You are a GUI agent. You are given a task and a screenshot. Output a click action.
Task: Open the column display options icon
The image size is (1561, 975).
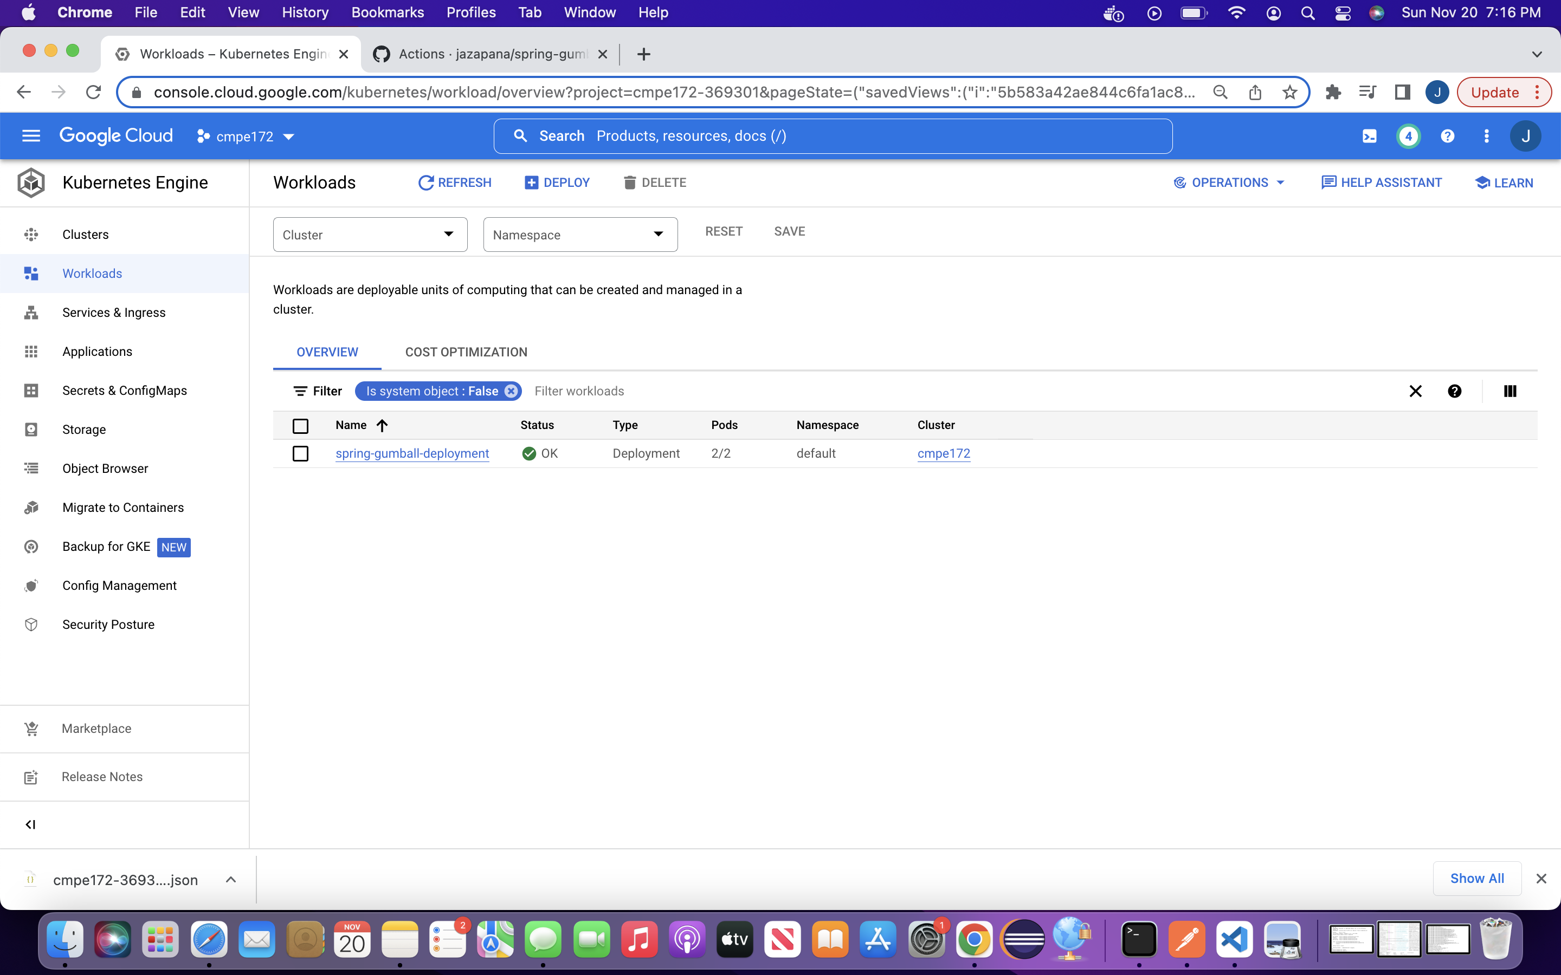click(1510, 391)
